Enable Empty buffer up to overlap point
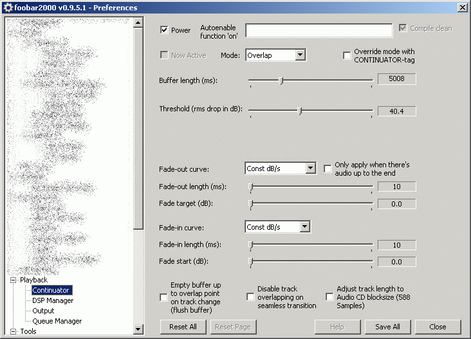 point(163,297)
